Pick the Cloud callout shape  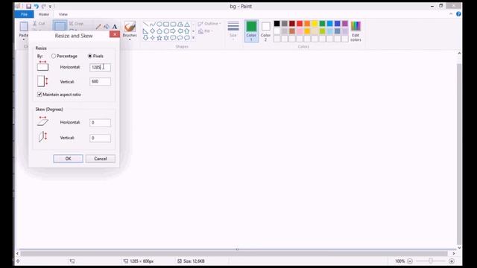tap(187, 38)
